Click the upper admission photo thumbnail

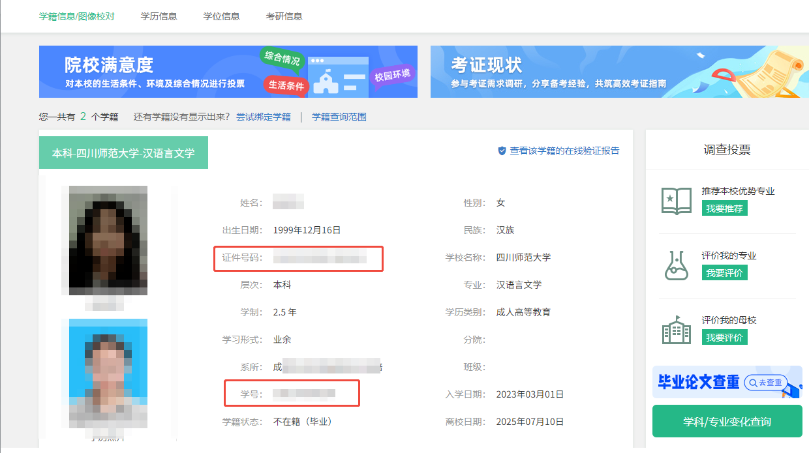click(x=108, y=241)
